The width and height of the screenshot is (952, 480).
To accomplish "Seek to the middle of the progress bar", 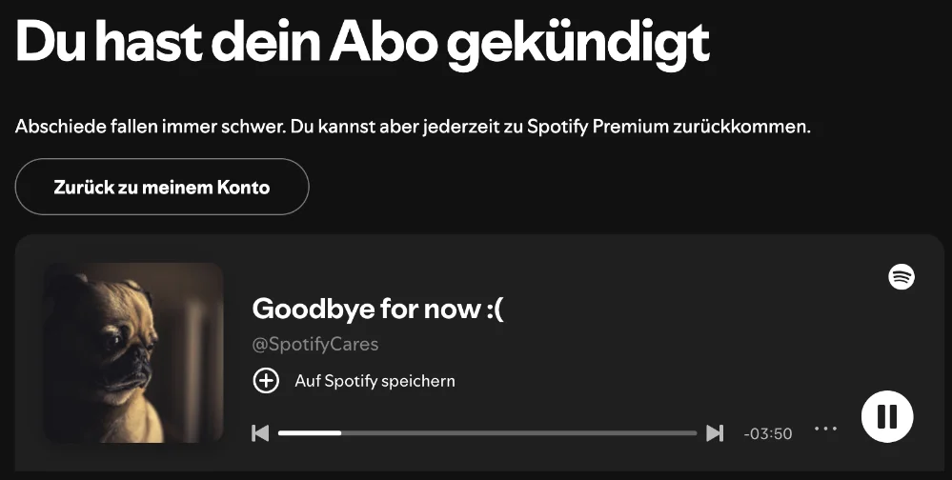I will coord(488,433).
